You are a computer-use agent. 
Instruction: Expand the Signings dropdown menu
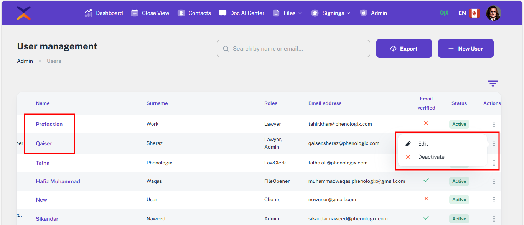(331, 13)
